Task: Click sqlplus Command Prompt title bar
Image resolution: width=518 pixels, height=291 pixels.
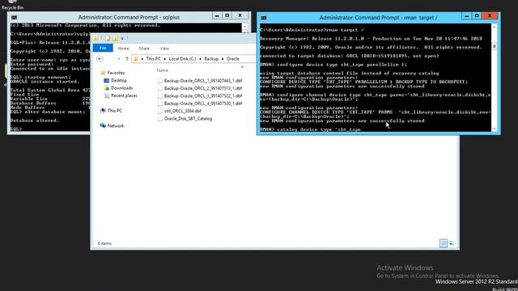Action: [129, 17]
